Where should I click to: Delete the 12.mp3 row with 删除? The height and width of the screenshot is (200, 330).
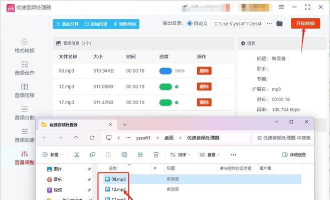(204, 86)
